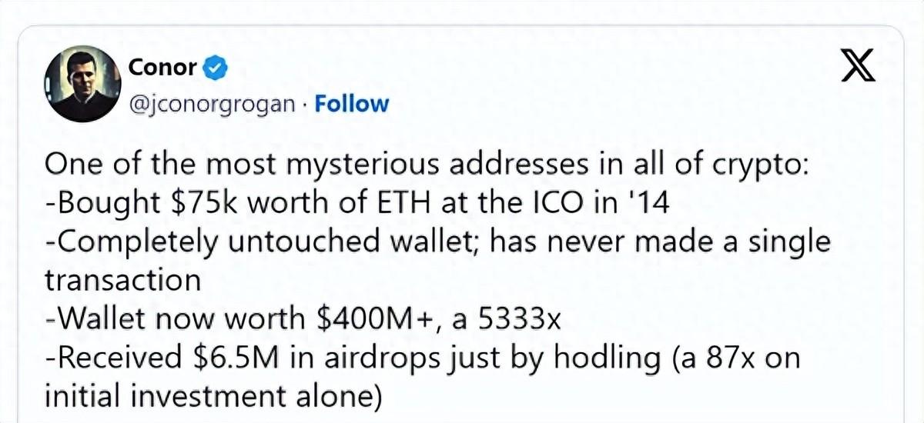924x423 pixels.
Task: Click the "Completely untouched wallet" line
Action: (x=437, y=242)
